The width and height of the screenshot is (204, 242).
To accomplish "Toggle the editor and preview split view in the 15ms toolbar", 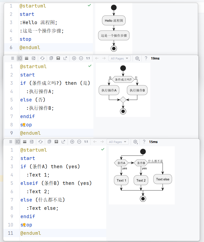I will coord(18,142).
